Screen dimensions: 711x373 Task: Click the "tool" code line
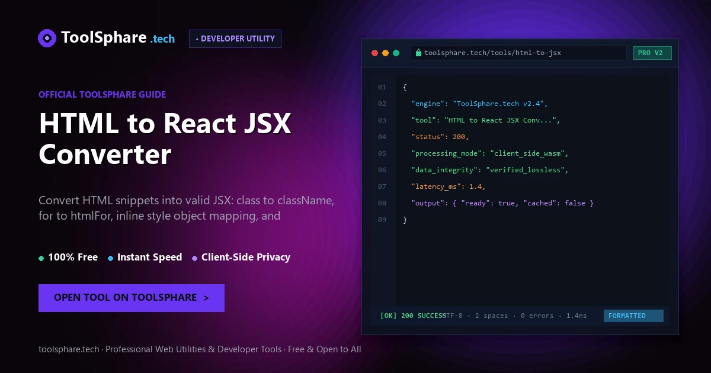[x=486, y=120]
